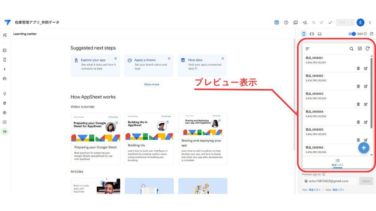The image size is (376, 211).
Task: Open the Chat apps icon in sidebar
Action: tap(5, 78)
